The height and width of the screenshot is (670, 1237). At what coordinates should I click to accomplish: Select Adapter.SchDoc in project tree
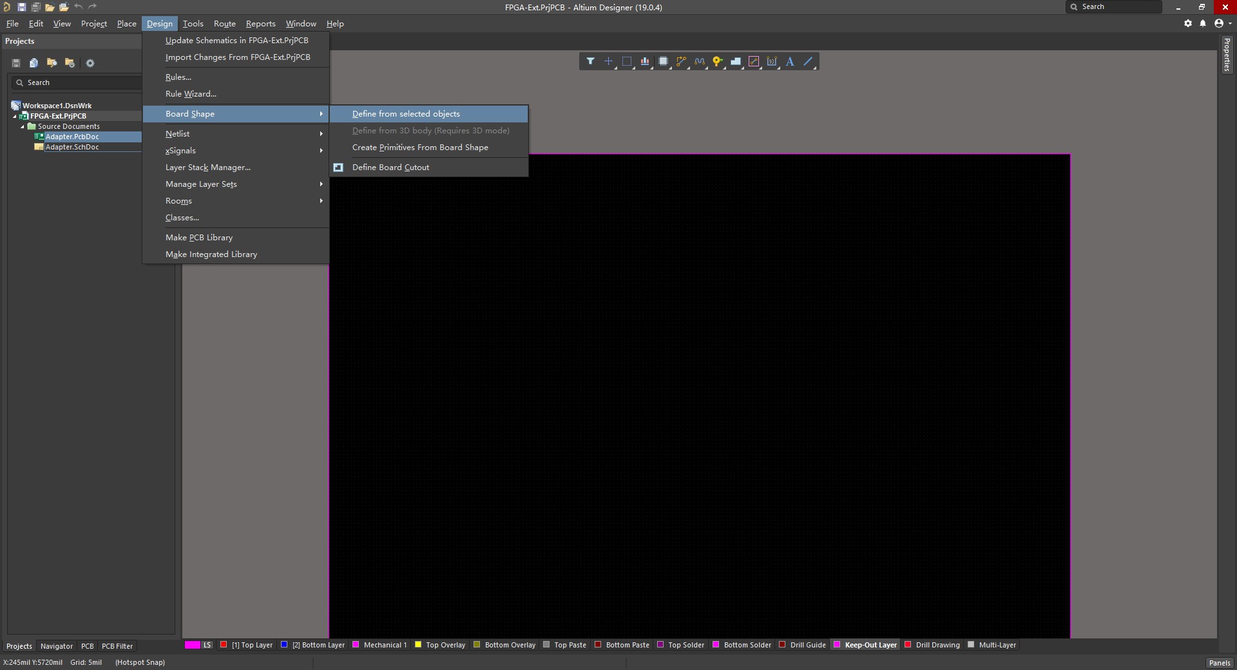72,147
